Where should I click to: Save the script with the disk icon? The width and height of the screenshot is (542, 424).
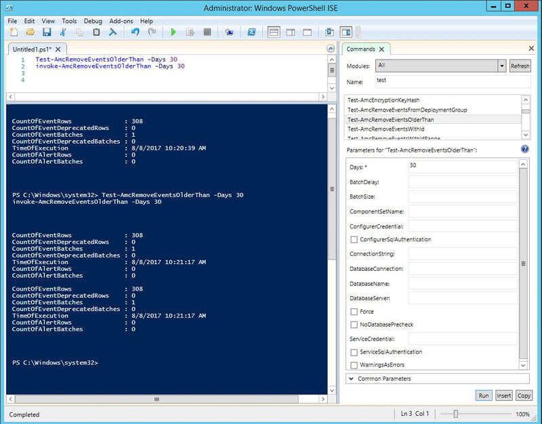47,33
